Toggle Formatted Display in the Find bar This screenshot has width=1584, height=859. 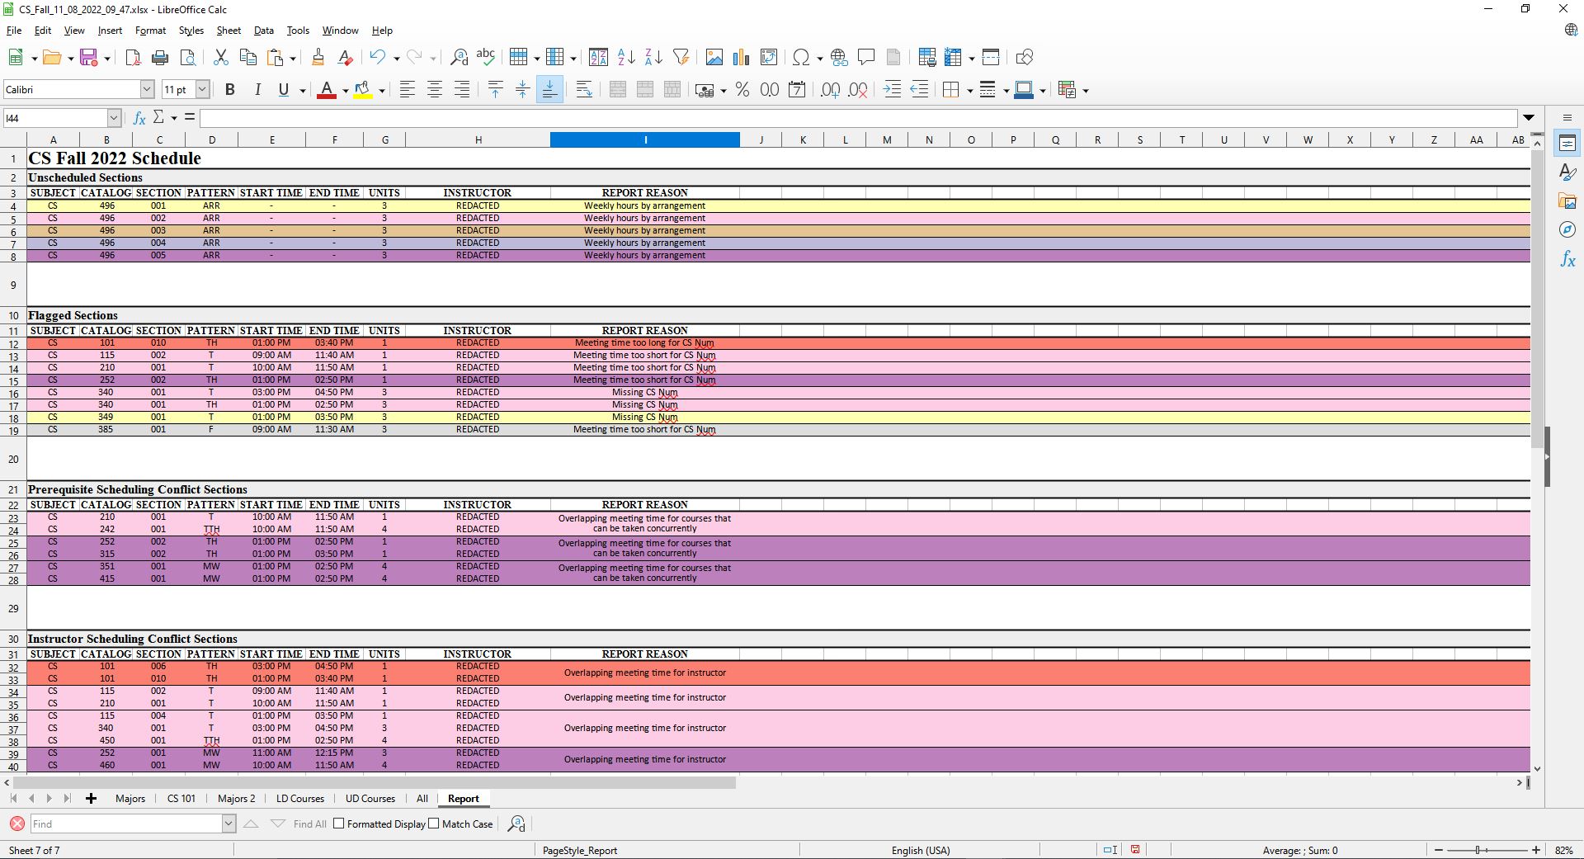tap(338, 824)
